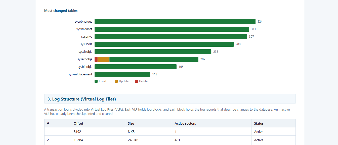The width and height of the screenshot is (338, 145).
Task: Select the sysxmlplacement bar
Action: [122, 74]
